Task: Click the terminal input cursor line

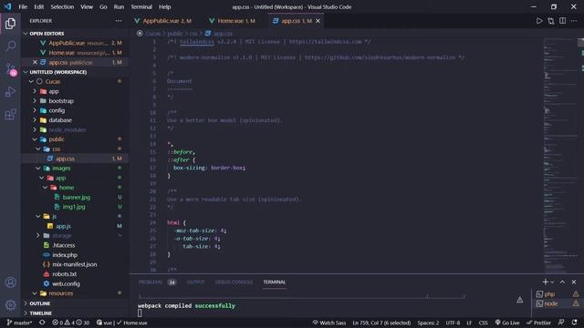Action: (x=140, y=313)
